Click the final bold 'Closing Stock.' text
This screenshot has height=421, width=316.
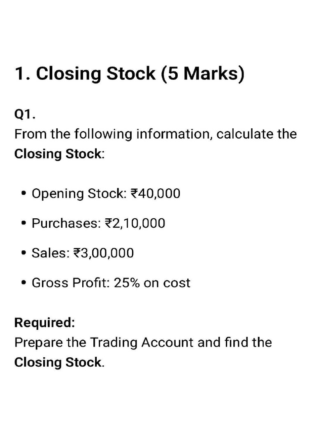click(x=59, y=362)
